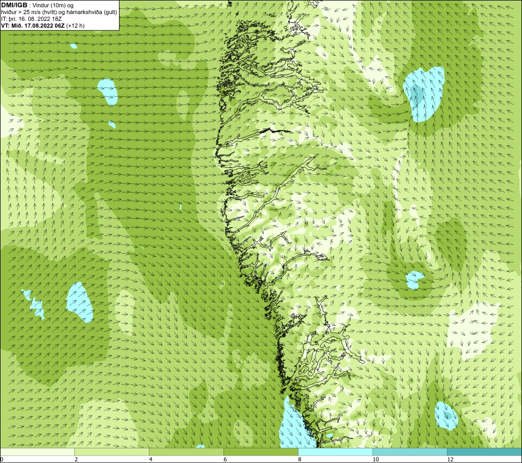522x463 pixels.
Task: Click the scale label '6'
Action: pyautogui.click(x=226, y=459)
